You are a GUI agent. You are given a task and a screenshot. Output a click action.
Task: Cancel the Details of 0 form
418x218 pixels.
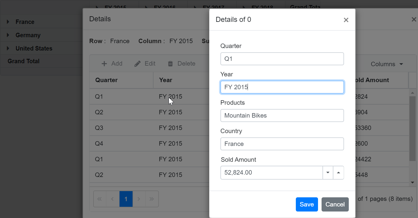[x=335, y=204]
